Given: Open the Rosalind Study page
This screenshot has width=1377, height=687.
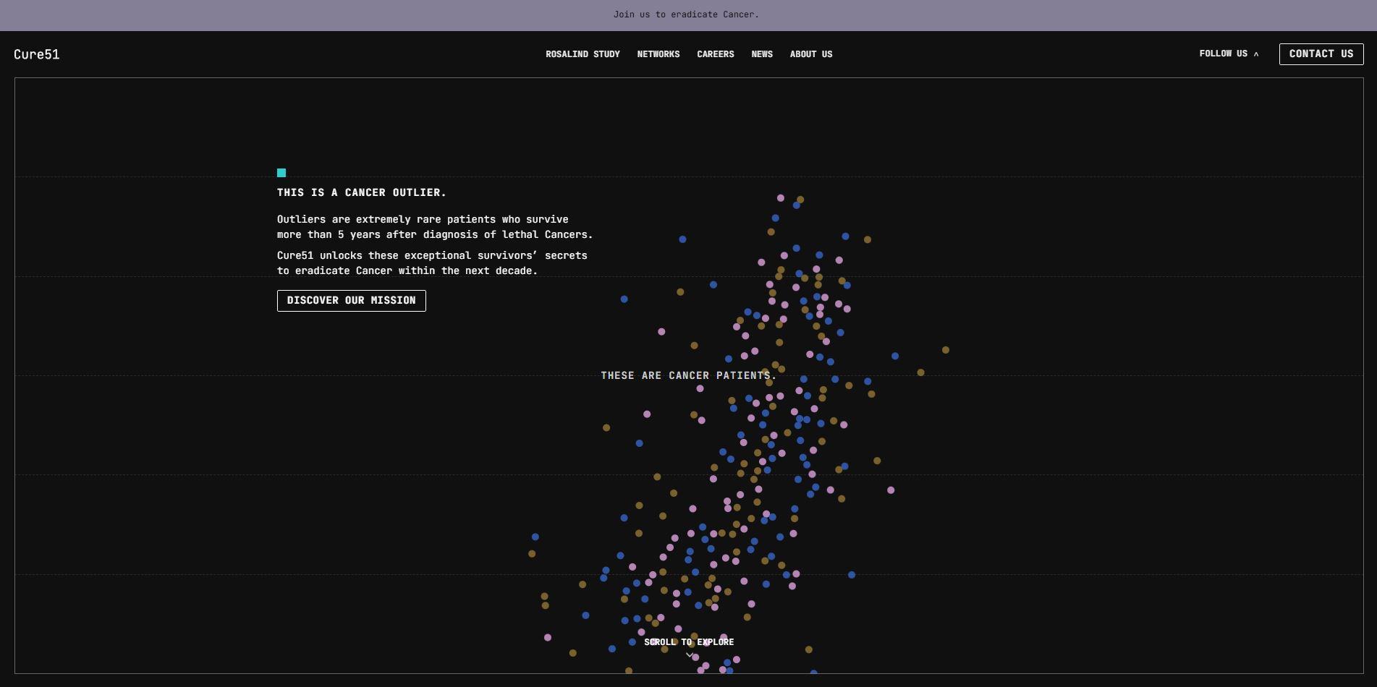Looking at the screenshot, I should tap(582, 54).
